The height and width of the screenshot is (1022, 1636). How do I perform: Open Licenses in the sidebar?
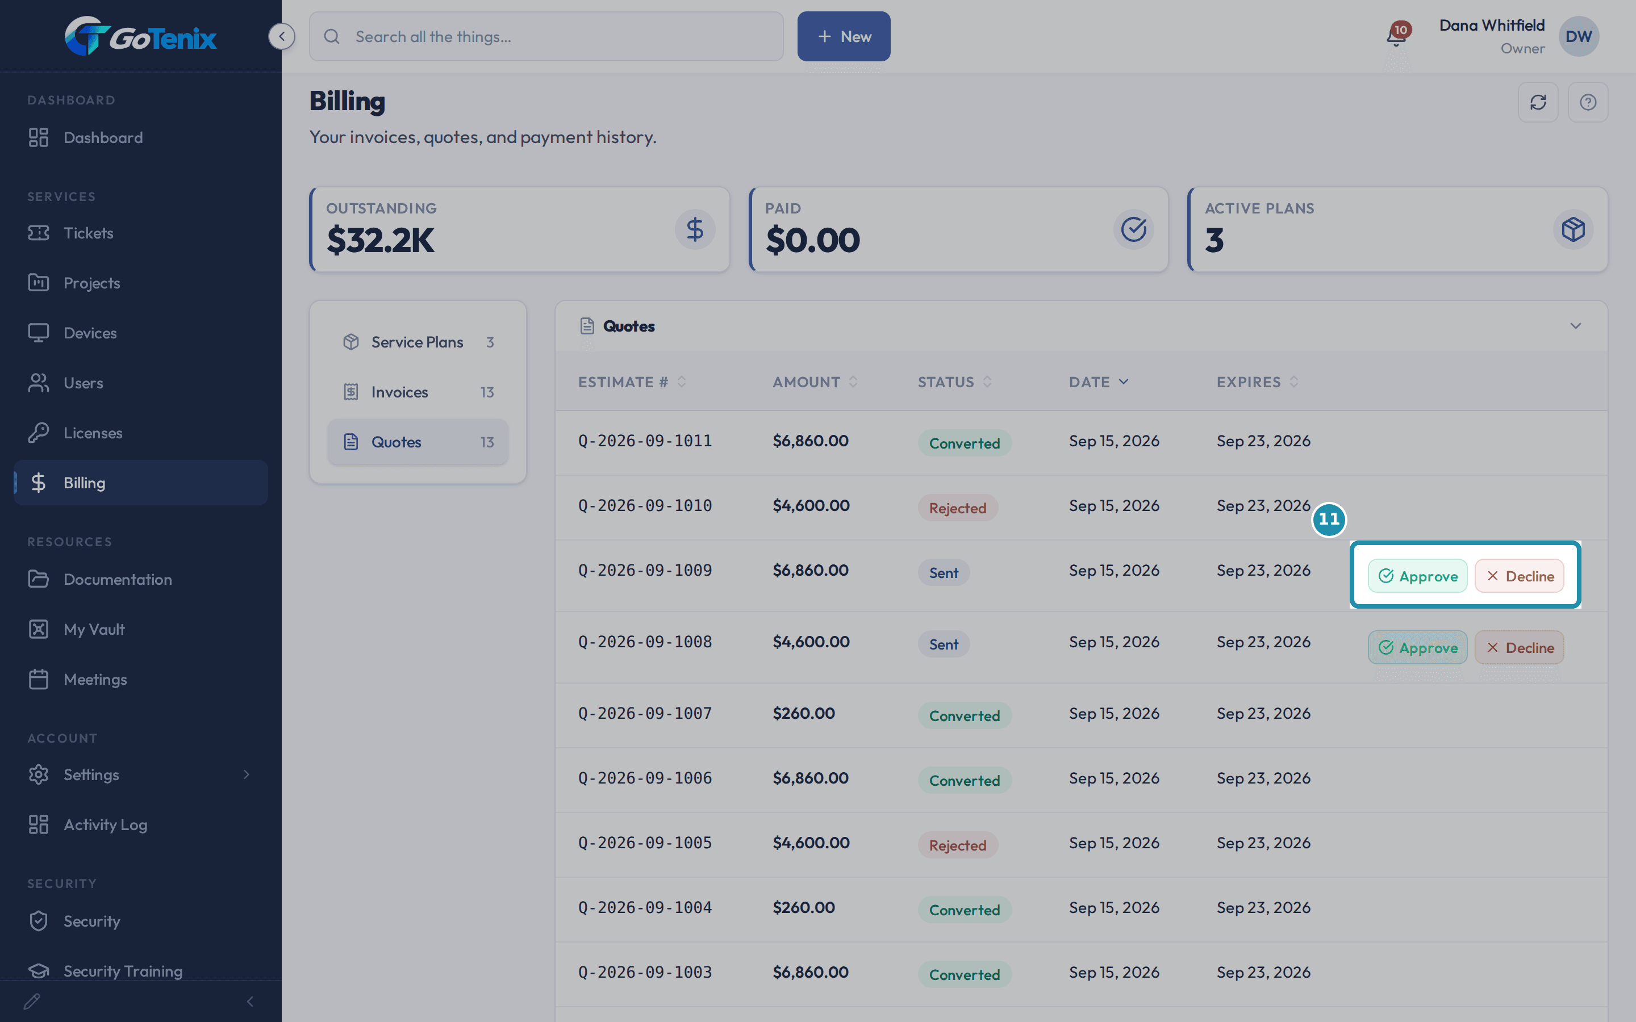tap(141, 433)
